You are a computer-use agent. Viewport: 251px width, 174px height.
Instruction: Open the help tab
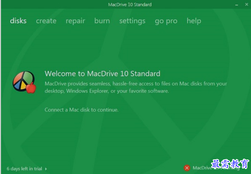pos(194,21)
